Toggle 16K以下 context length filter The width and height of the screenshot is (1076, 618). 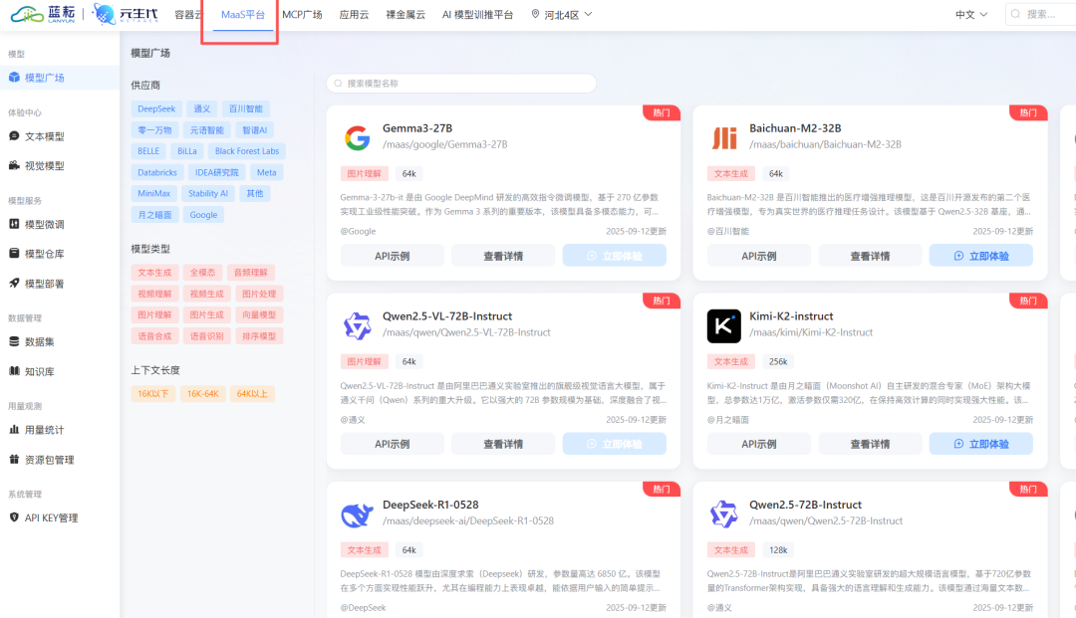pos(152,394)
